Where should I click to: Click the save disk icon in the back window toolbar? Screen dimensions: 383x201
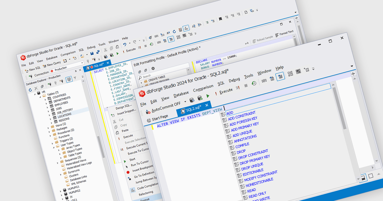92,54
